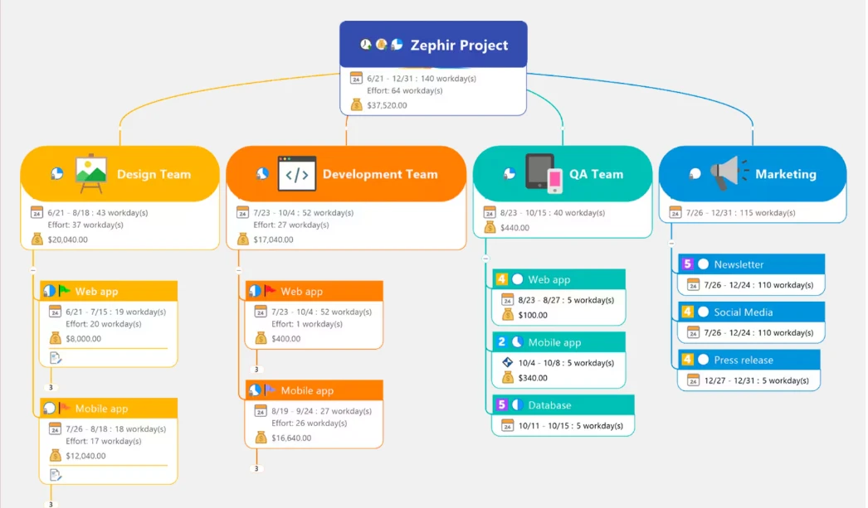The height and width of the screenshot is (508, 868).
Task: Click the money bag icon on Zephir Project
Action: click(x=356, y=105)
